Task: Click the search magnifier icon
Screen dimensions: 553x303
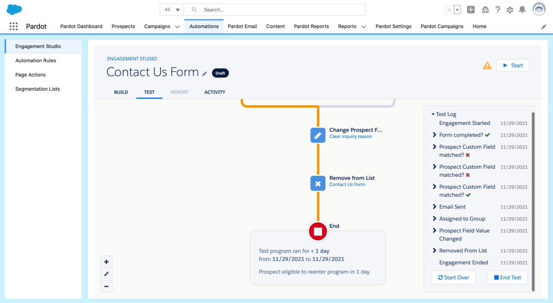Action: (x=194, y=10)
